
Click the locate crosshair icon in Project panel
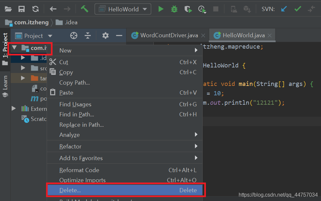click(x=74, y=36)
